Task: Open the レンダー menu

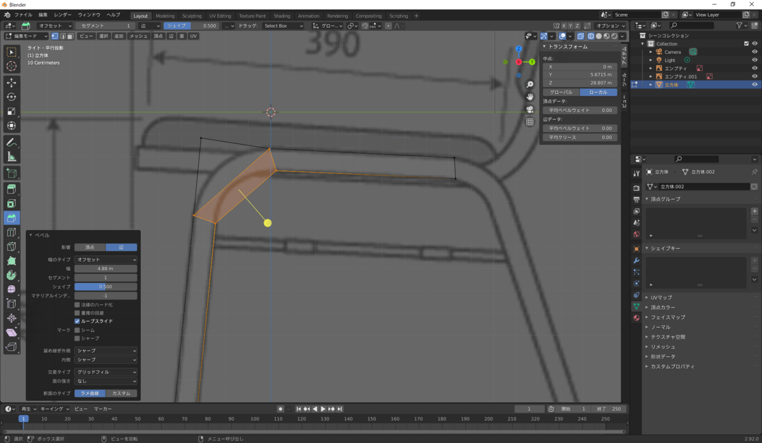Action: 63,14
